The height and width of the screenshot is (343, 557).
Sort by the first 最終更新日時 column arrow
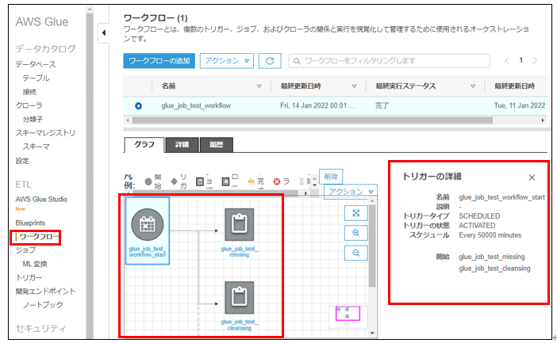tap(354, 86)
